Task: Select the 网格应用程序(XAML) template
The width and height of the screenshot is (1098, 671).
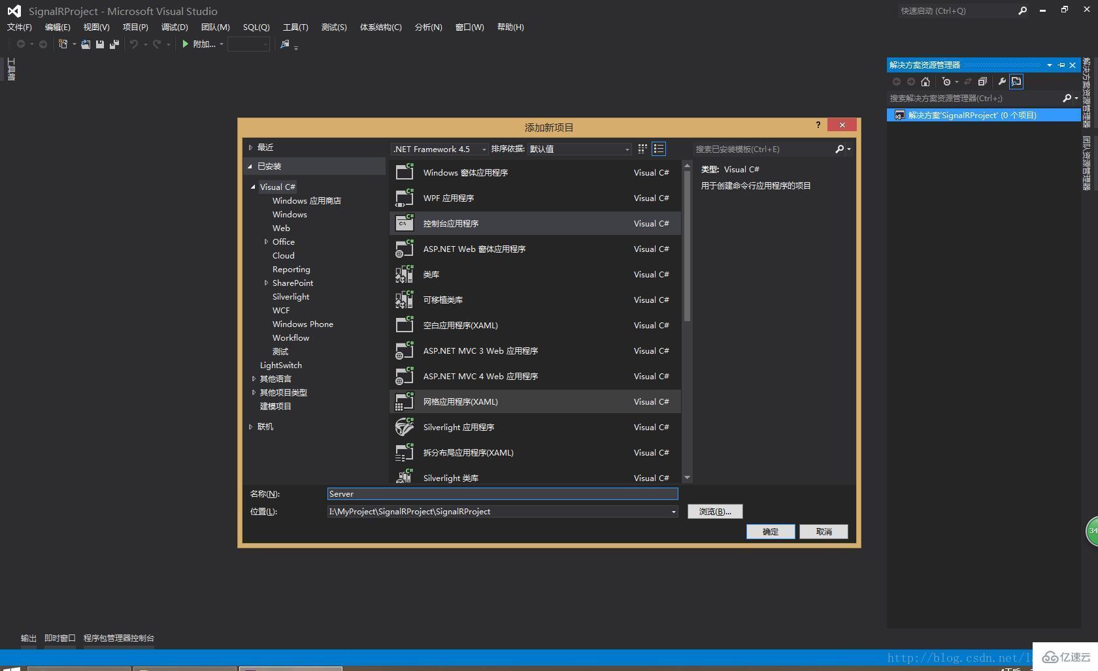Action: click(535, 401)
